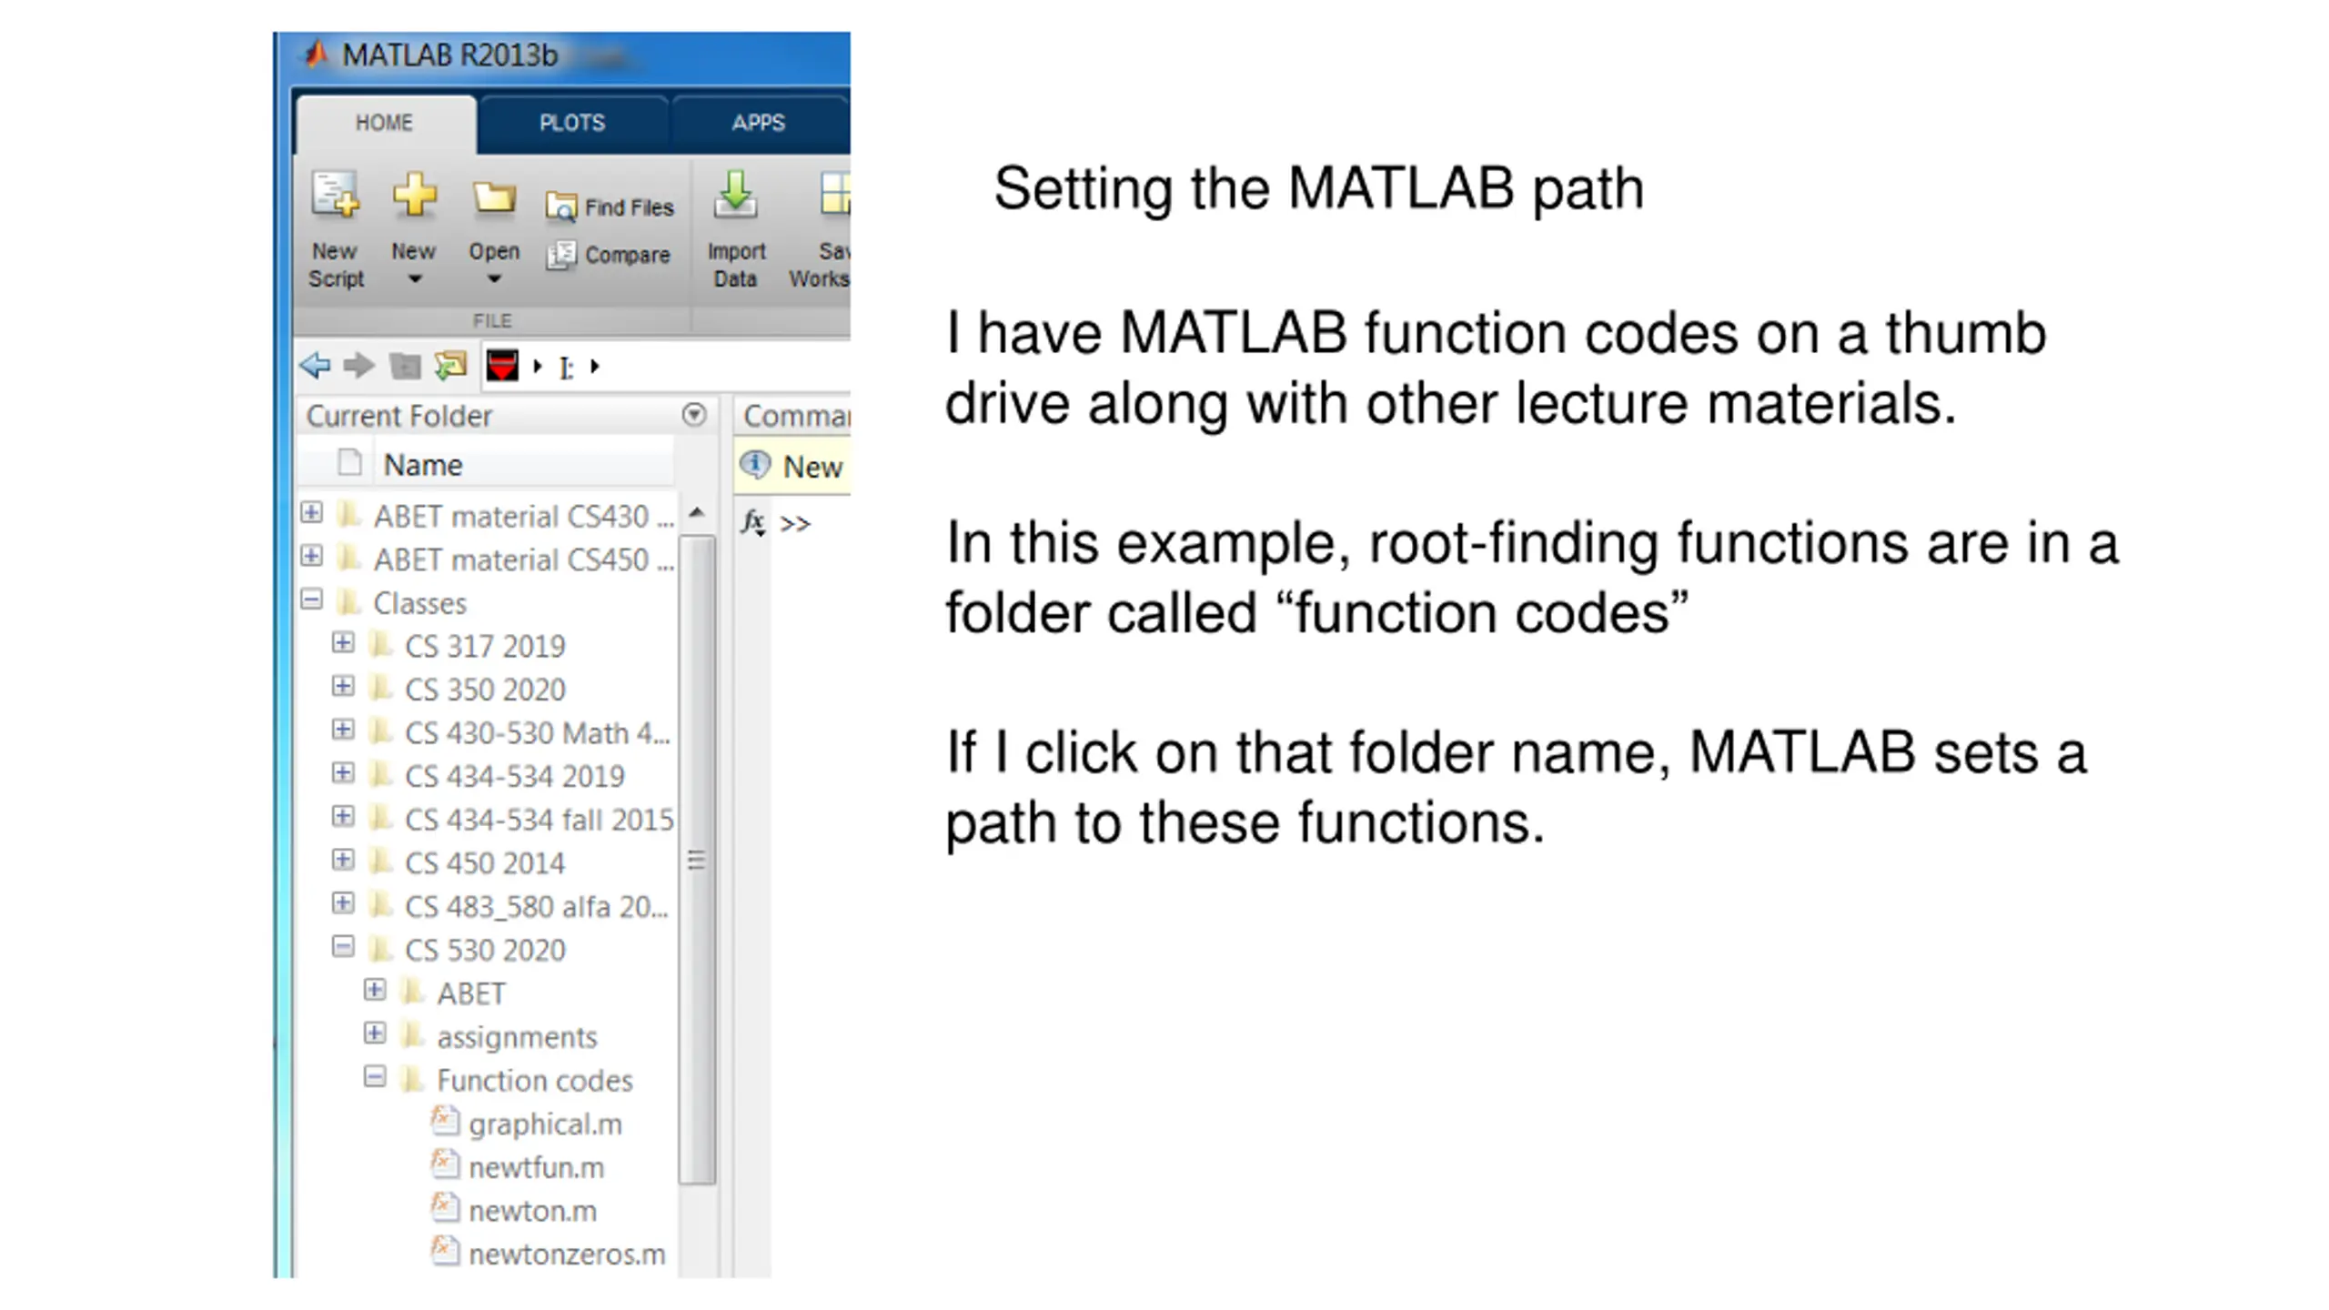This screenshot has height=1310, width=2329.
Task: Click the Current Folder scrollbar thumb
Action: point(697,860)
